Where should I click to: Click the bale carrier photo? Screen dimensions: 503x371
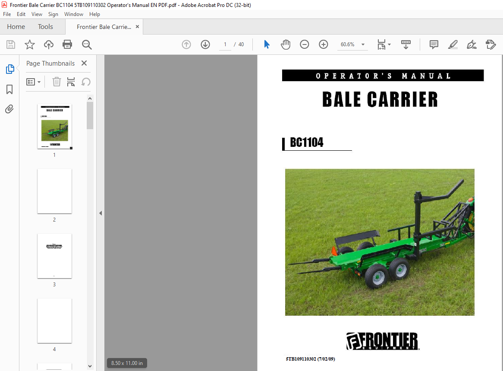380,242
